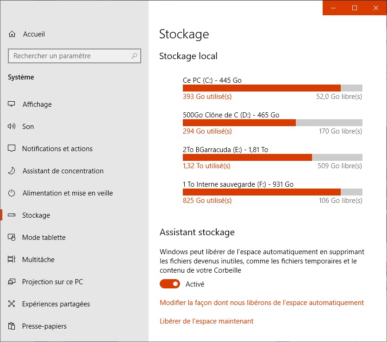Focus the 'Rechercher un paramètre' search field
Screen dimensions: 387x342
(x=70, y=56)
